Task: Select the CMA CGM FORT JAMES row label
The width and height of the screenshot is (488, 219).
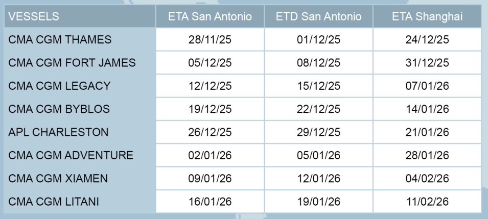Action: (72, 63)
